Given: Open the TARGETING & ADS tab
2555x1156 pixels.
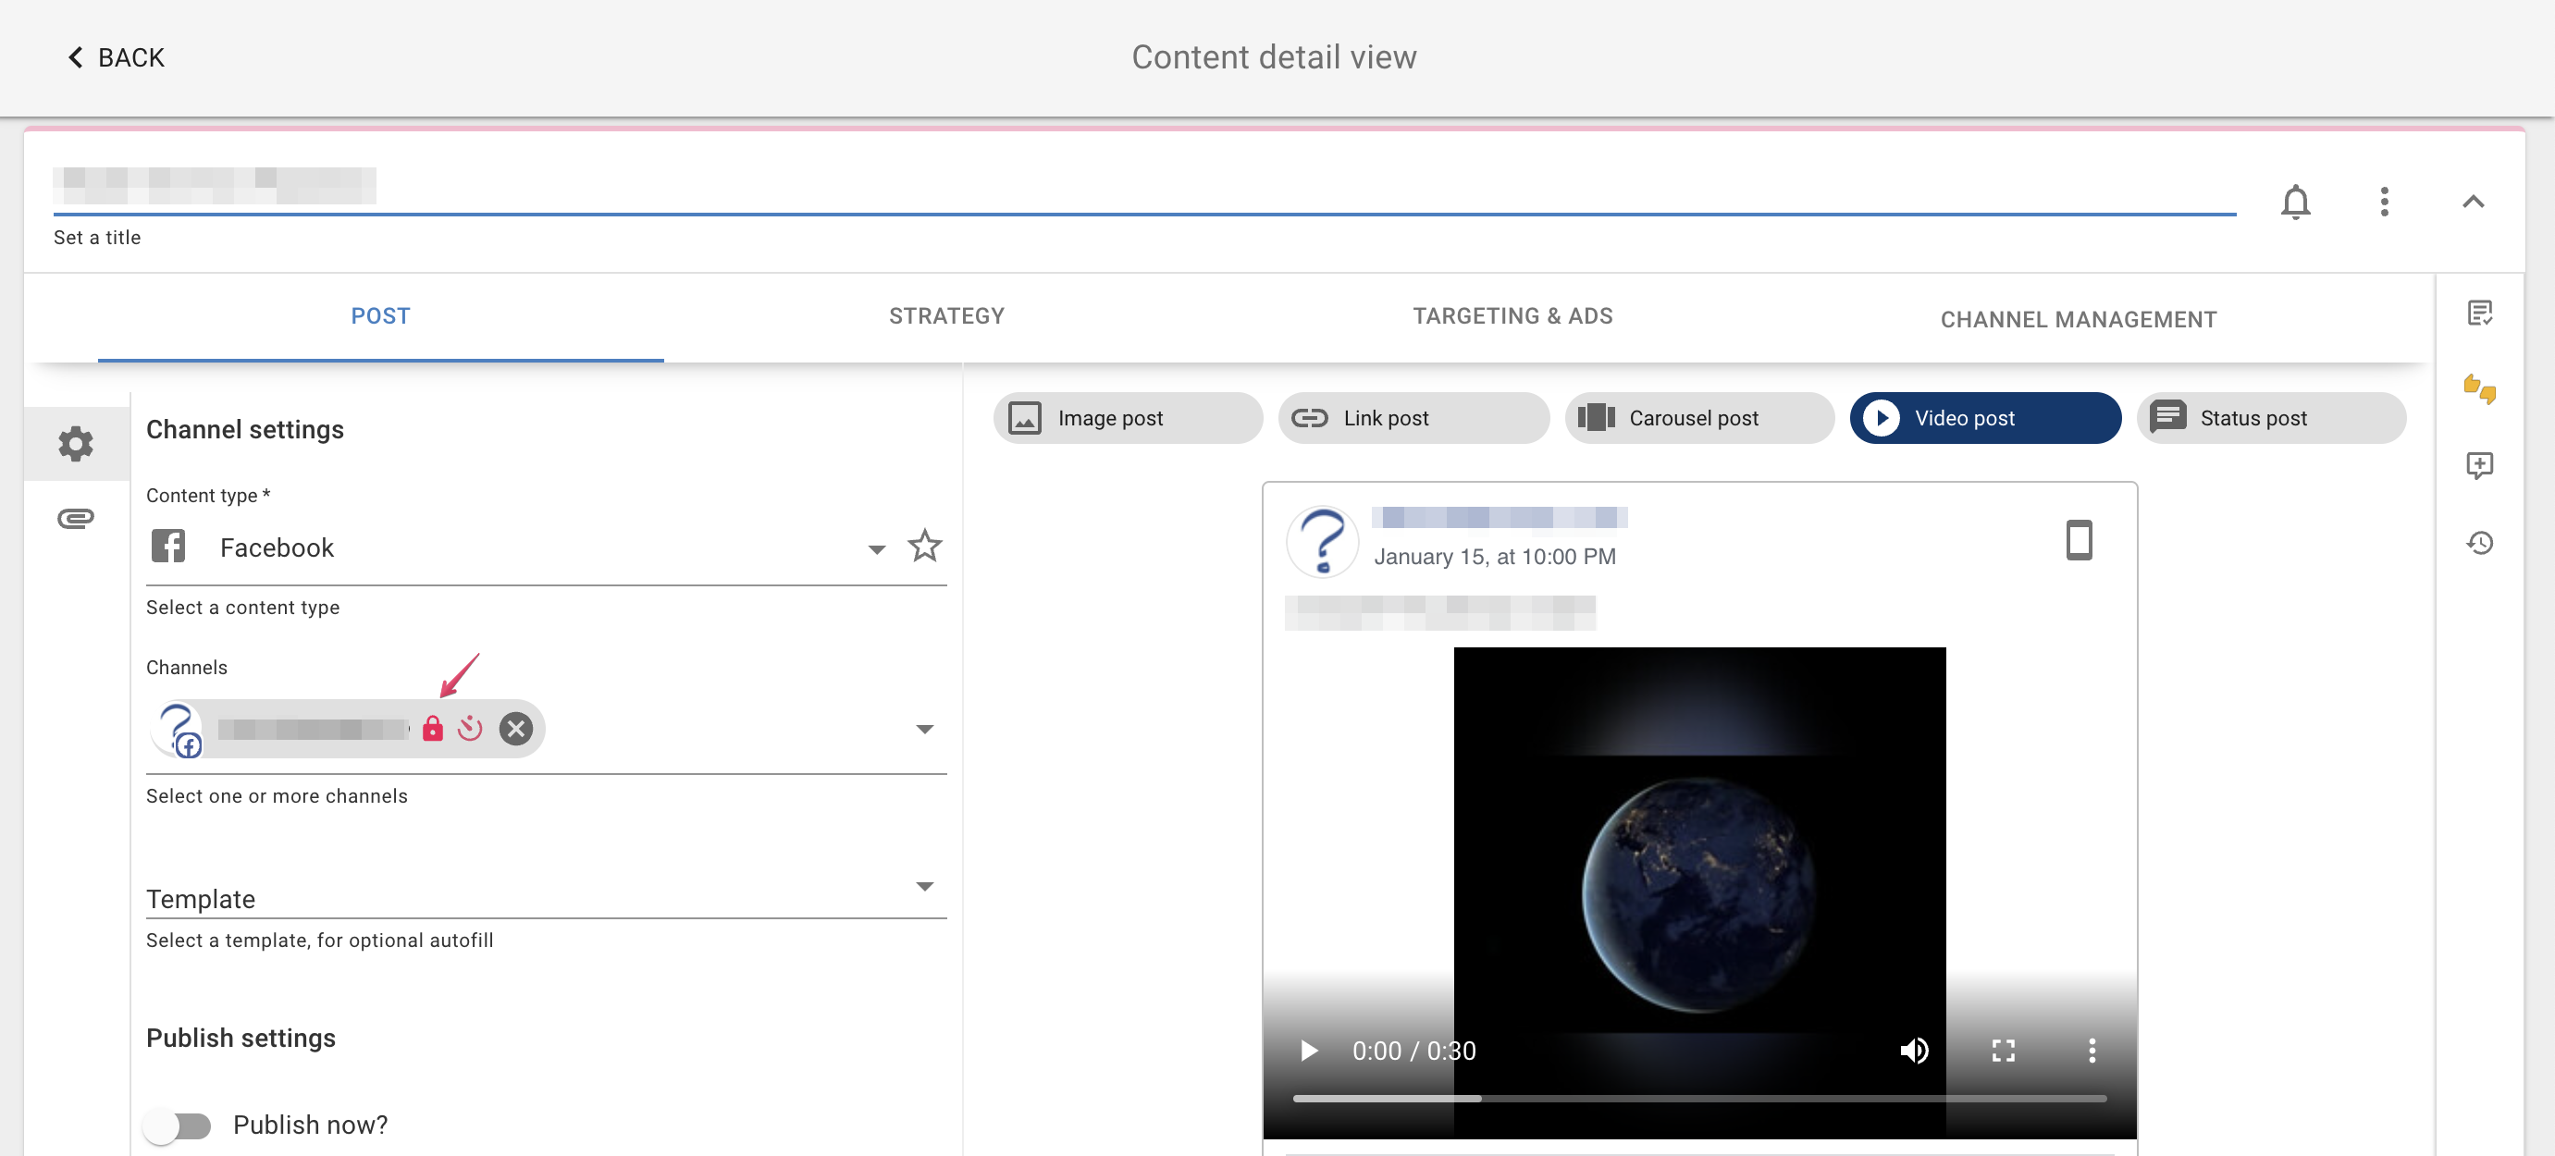Looking at the screenshot, I should click(x=1512, y=316).
